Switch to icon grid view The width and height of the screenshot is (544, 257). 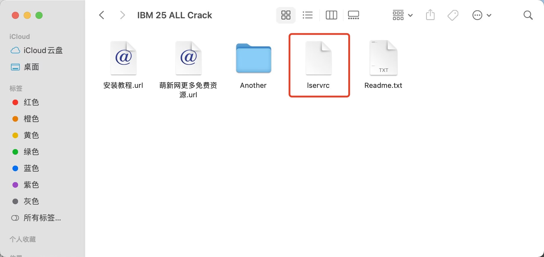click(x=286, y=15)
